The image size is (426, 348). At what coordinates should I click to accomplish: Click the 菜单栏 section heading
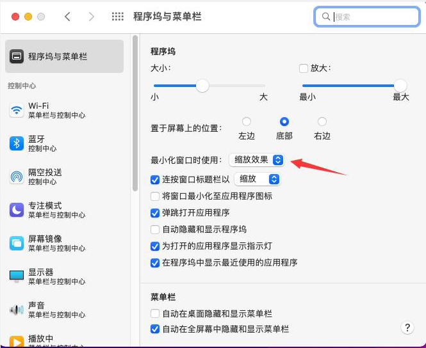pyautogui.click(x=163, y=297)
